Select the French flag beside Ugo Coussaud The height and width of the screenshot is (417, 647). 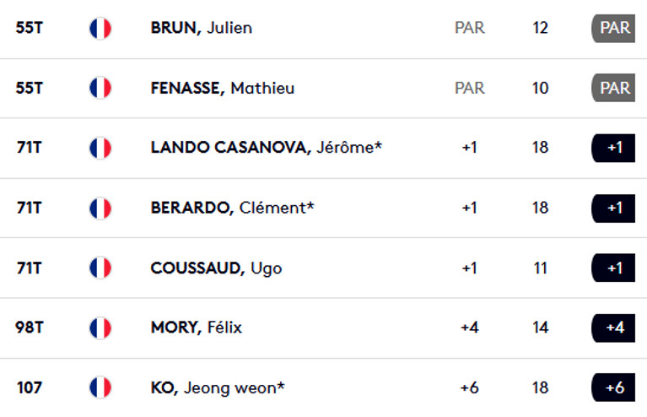(x=100, y=268)
